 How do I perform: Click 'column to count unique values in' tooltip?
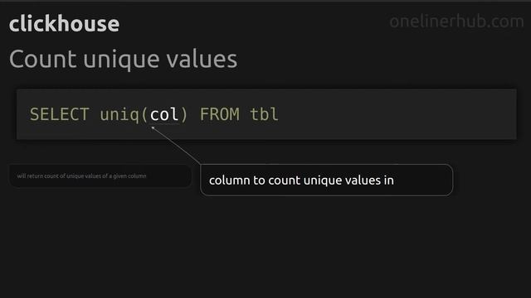pos(326,180)
